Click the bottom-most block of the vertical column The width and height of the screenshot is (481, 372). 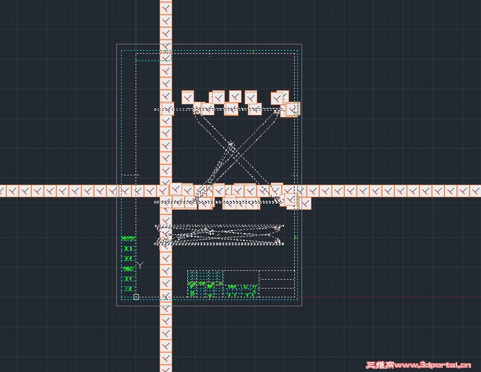pos(166,366)
